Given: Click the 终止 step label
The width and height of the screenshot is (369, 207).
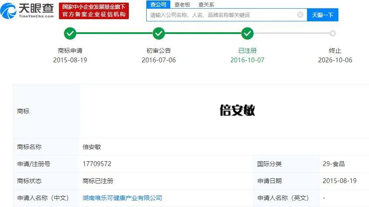Looking at the screenshot, I should [x=335, y=51].
